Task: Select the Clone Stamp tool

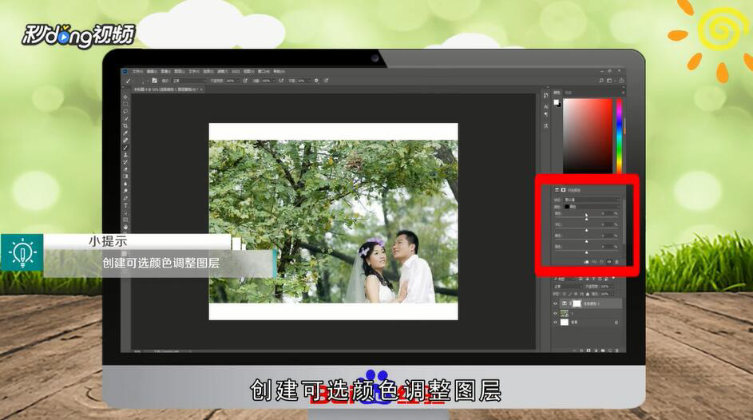Action: pyautogui.click(x=125, y=155)
